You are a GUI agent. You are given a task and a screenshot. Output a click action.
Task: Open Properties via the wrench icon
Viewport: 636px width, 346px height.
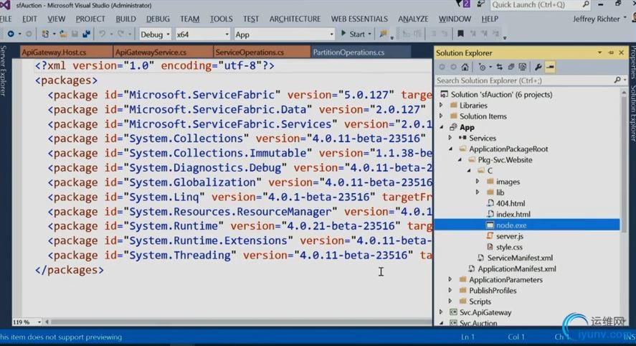coord(538,67)
